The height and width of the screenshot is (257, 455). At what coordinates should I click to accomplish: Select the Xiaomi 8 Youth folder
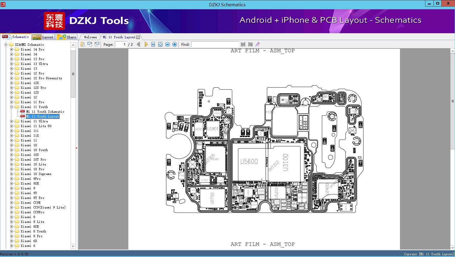(34, 231)
